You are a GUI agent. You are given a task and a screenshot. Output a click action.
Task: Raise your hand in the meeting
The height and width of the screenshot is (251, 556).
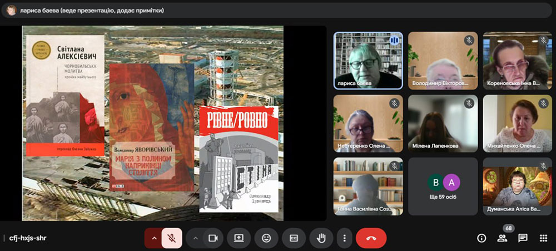[x=321, y=238]
